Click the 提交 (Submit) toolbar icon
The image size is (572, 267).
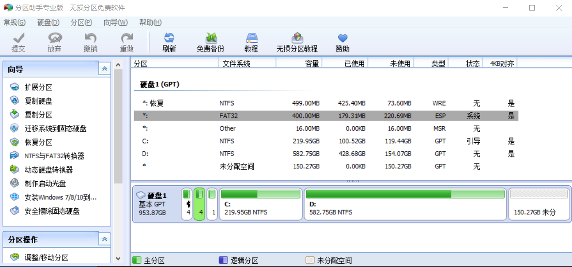coord(18,39)
